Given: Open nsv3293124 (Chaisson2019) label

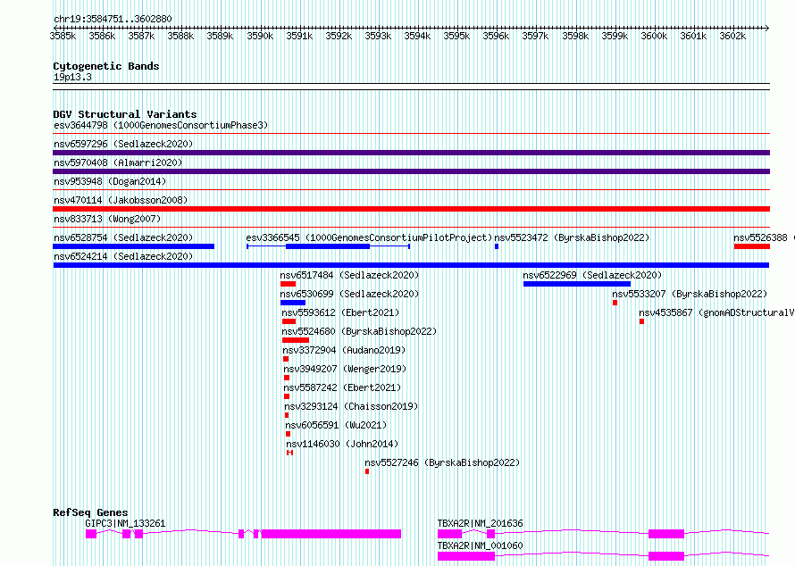Looking at the screenshot, I should click(x=351, y=406).
